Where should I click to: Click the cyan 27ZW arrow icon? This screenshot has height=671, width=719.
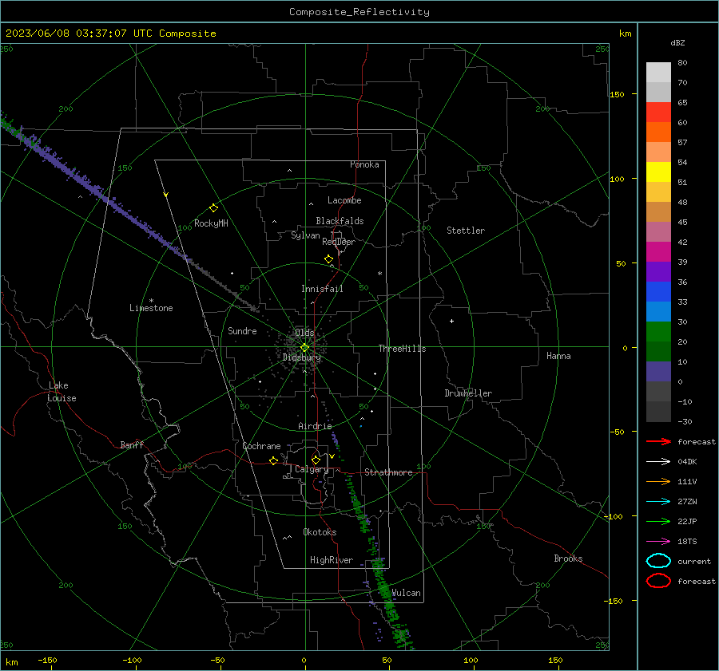point(658,502)
